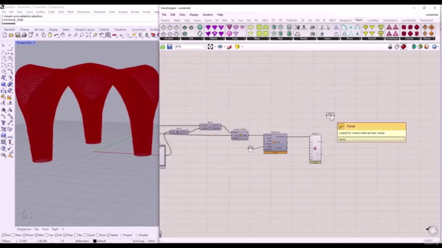Enable the Near osnap checkbox
This screenshot has width=442, height=248.
[x=14, y=235]
